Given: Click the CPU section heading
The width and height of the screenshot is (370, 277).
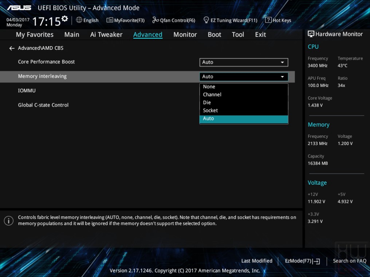Looking at the screenshot, I should tap(313, 47).
